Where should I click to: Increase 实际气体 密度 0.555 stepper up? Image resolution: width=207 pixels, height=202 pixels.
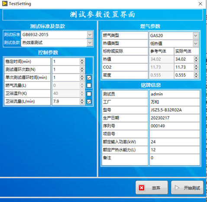click(196, 74)
